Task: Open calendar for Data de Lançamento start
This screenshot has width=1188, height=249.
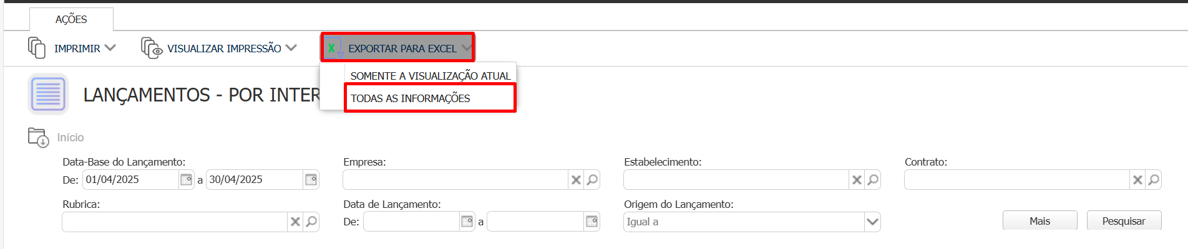Action: click(467, 222)
